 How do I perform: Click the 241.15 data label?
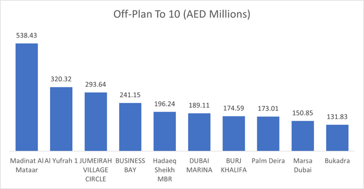pyautogui.click(x=130, y=96)
